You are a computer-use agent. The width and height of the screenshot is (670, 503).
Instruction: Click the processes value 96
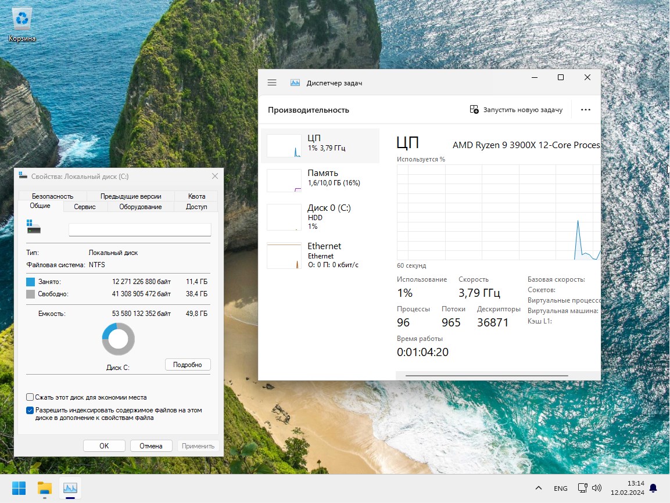point(403,322)
